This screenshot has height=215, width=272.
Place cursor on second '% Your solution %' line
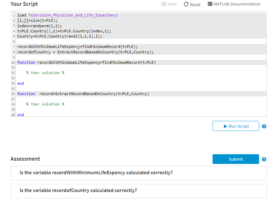[x=45, y=104]
